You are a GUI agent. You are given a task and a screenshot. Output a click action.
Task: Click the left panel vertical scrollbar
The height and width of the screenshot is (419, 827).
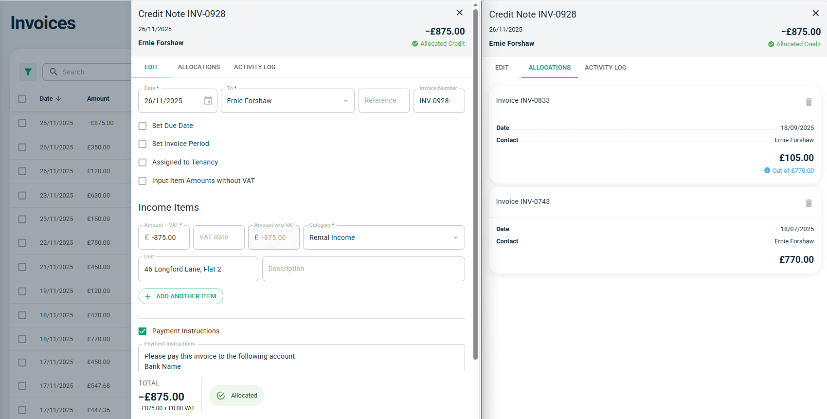coord(475,185)
